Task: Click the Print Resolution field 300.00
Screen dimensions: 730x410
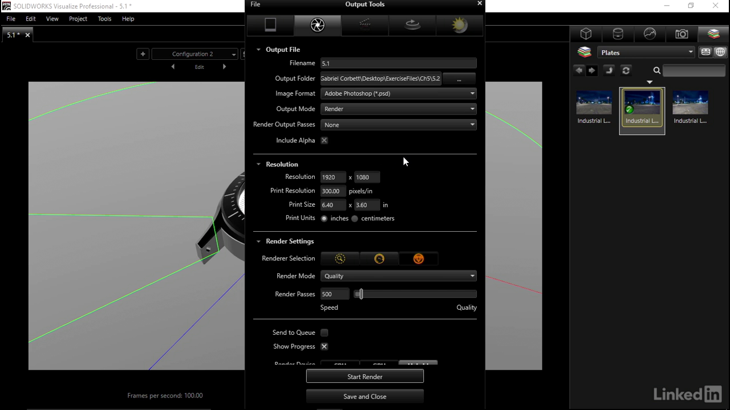Action: click(333, 191)
